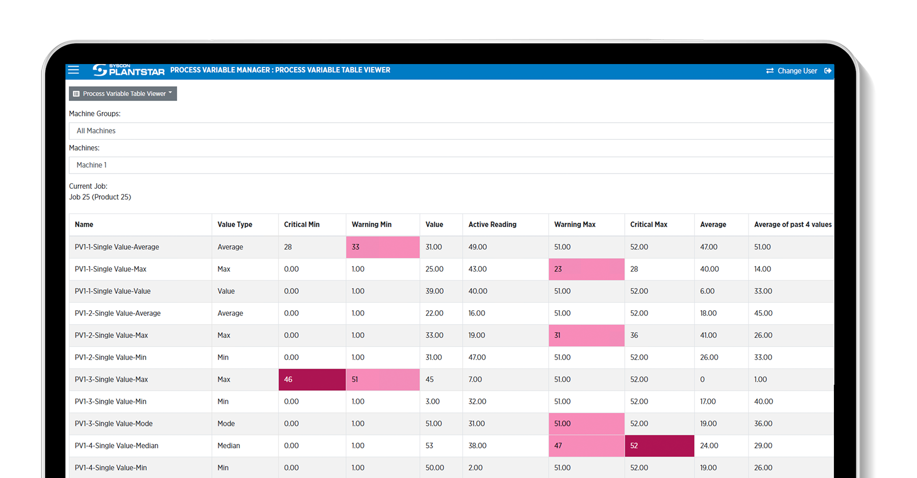The width and height of the screenshot is (917, 478).
Task: Click the pink Warning Max cell 31
Action: point(586,336)
